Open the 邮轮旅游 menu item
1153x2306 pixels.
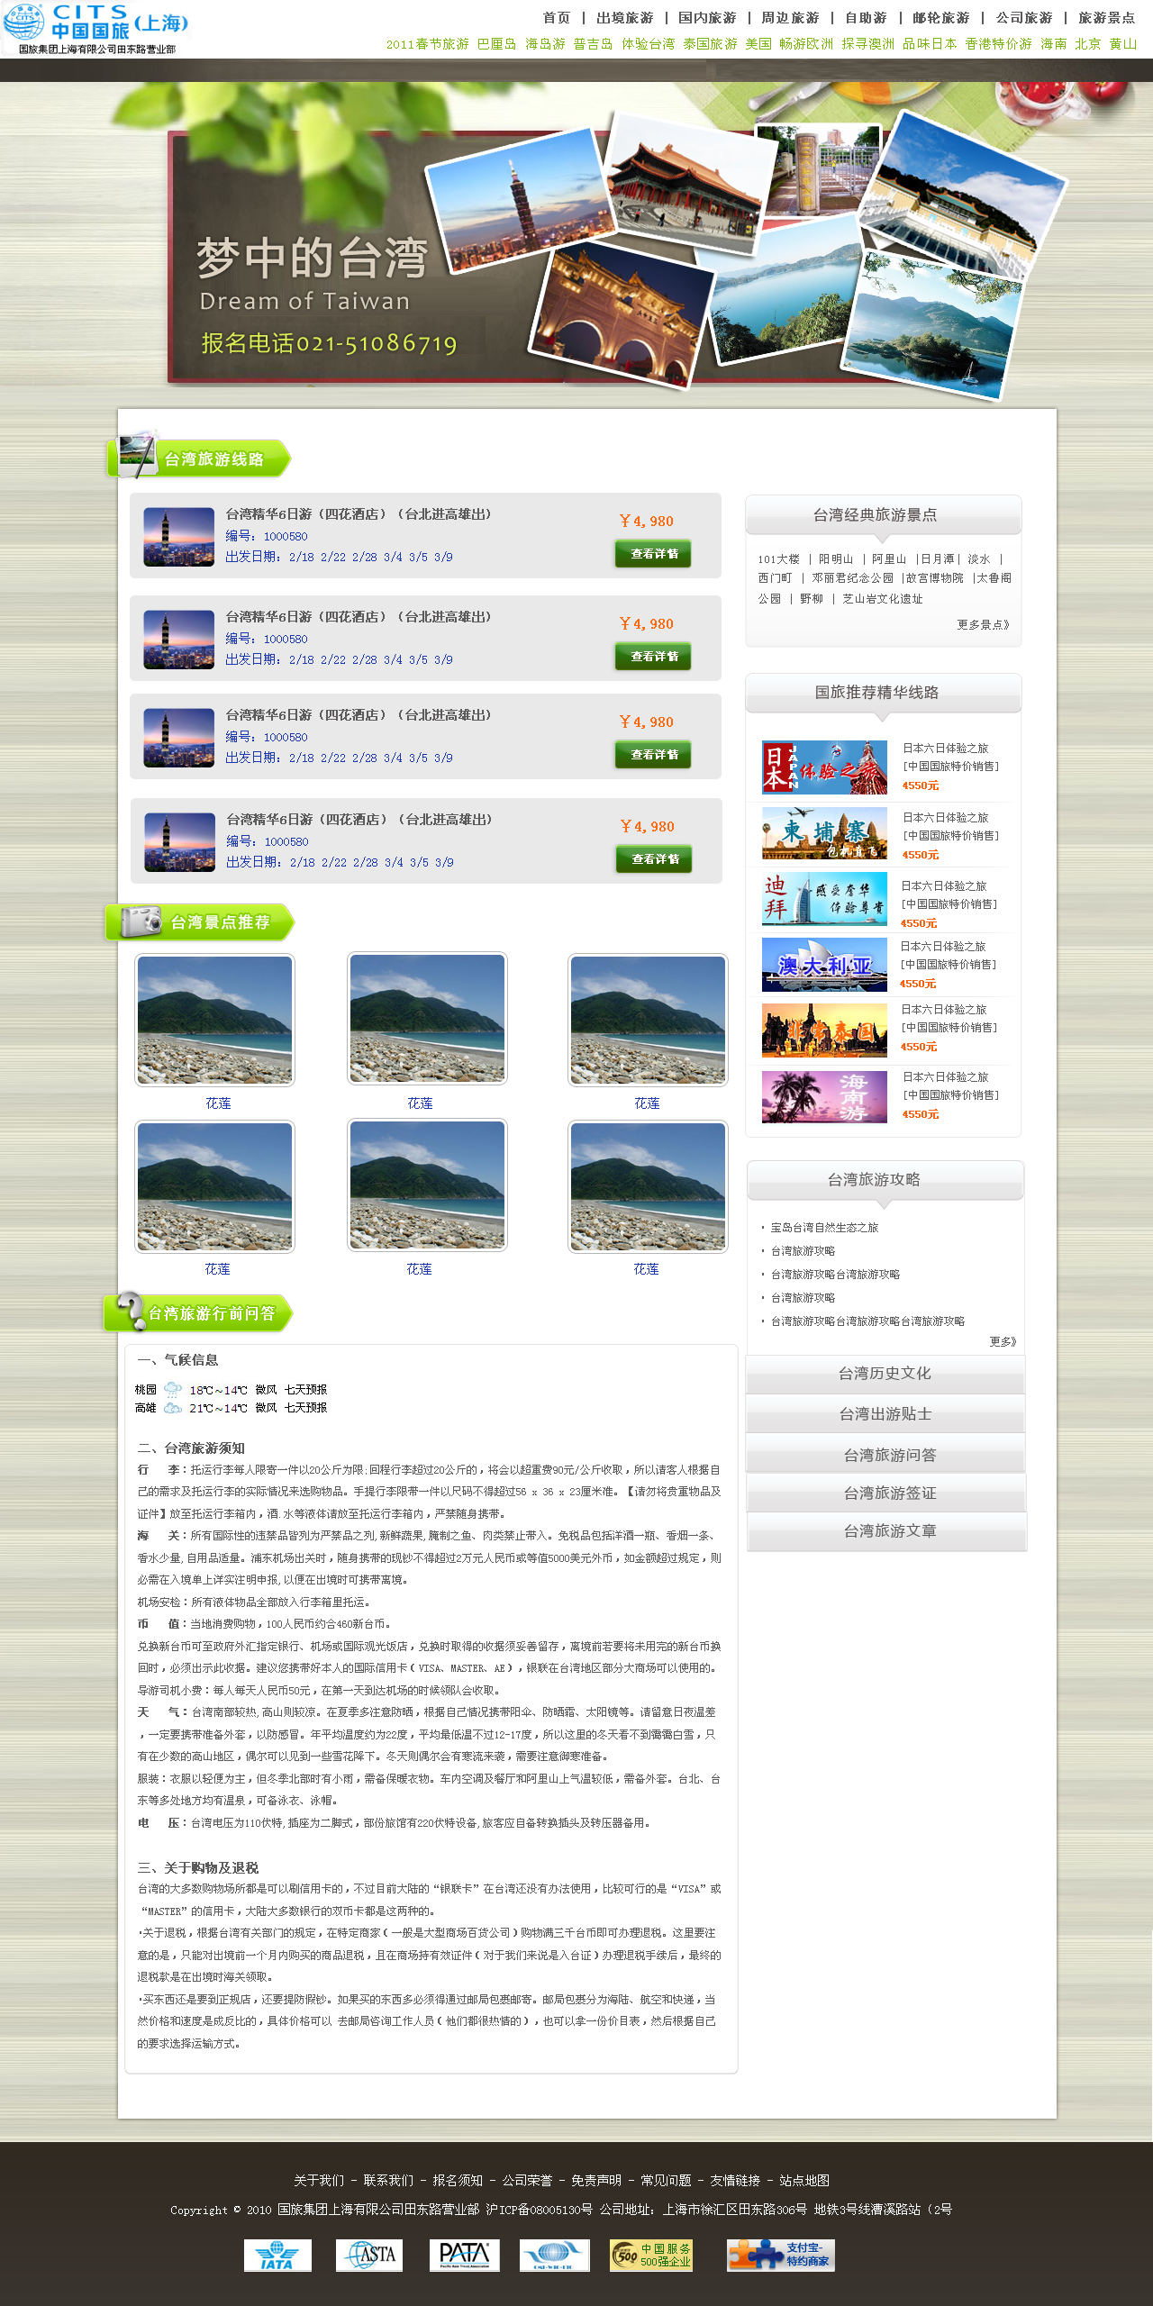pyautogui.click(x=941, y=18)
